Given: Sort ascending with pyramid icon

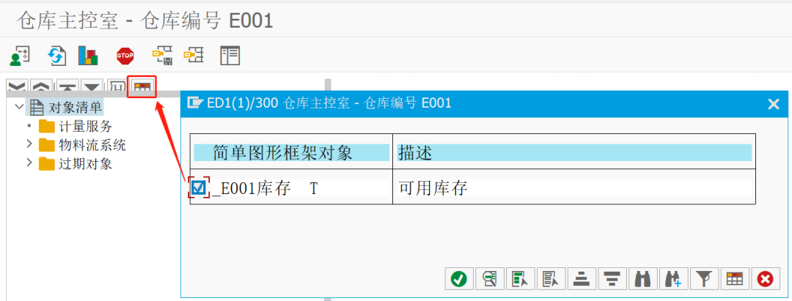Looking at the screenshot, I should 582,278.
